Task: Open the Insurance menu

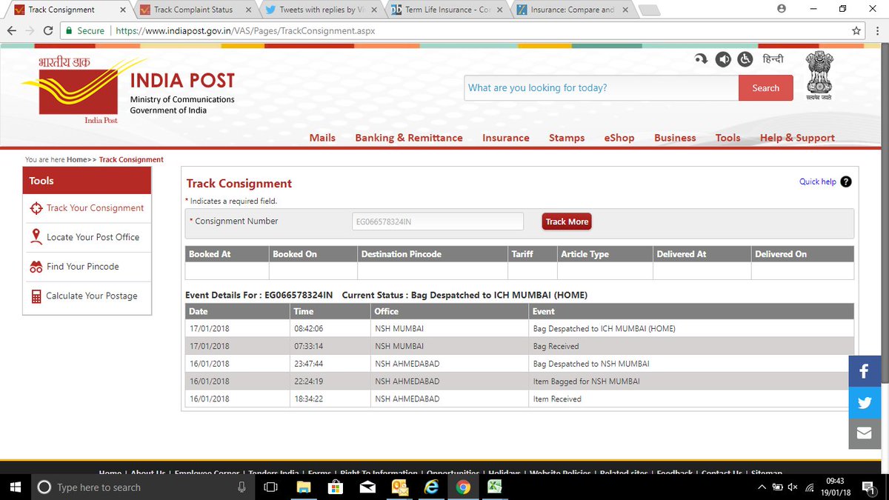Action: (506, 138)
